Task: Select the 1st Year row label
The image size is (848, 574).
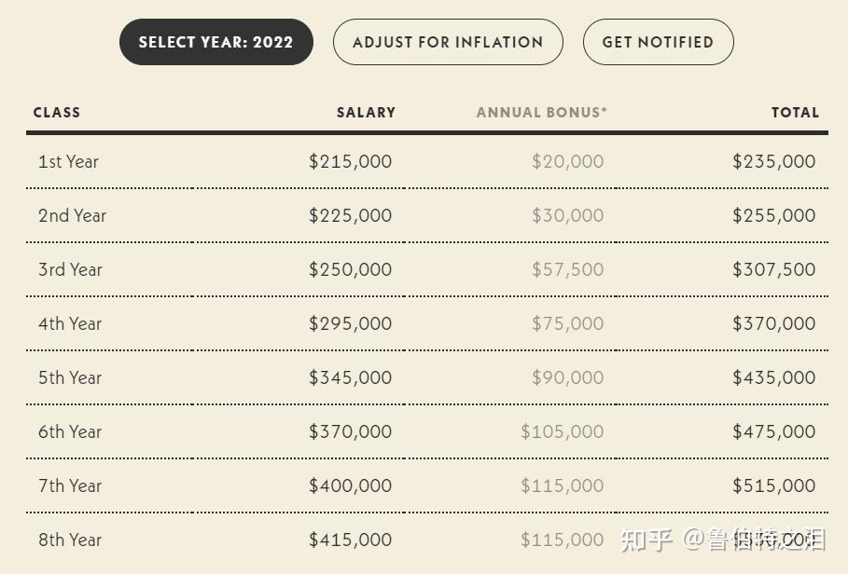Action: pos(68,161)
